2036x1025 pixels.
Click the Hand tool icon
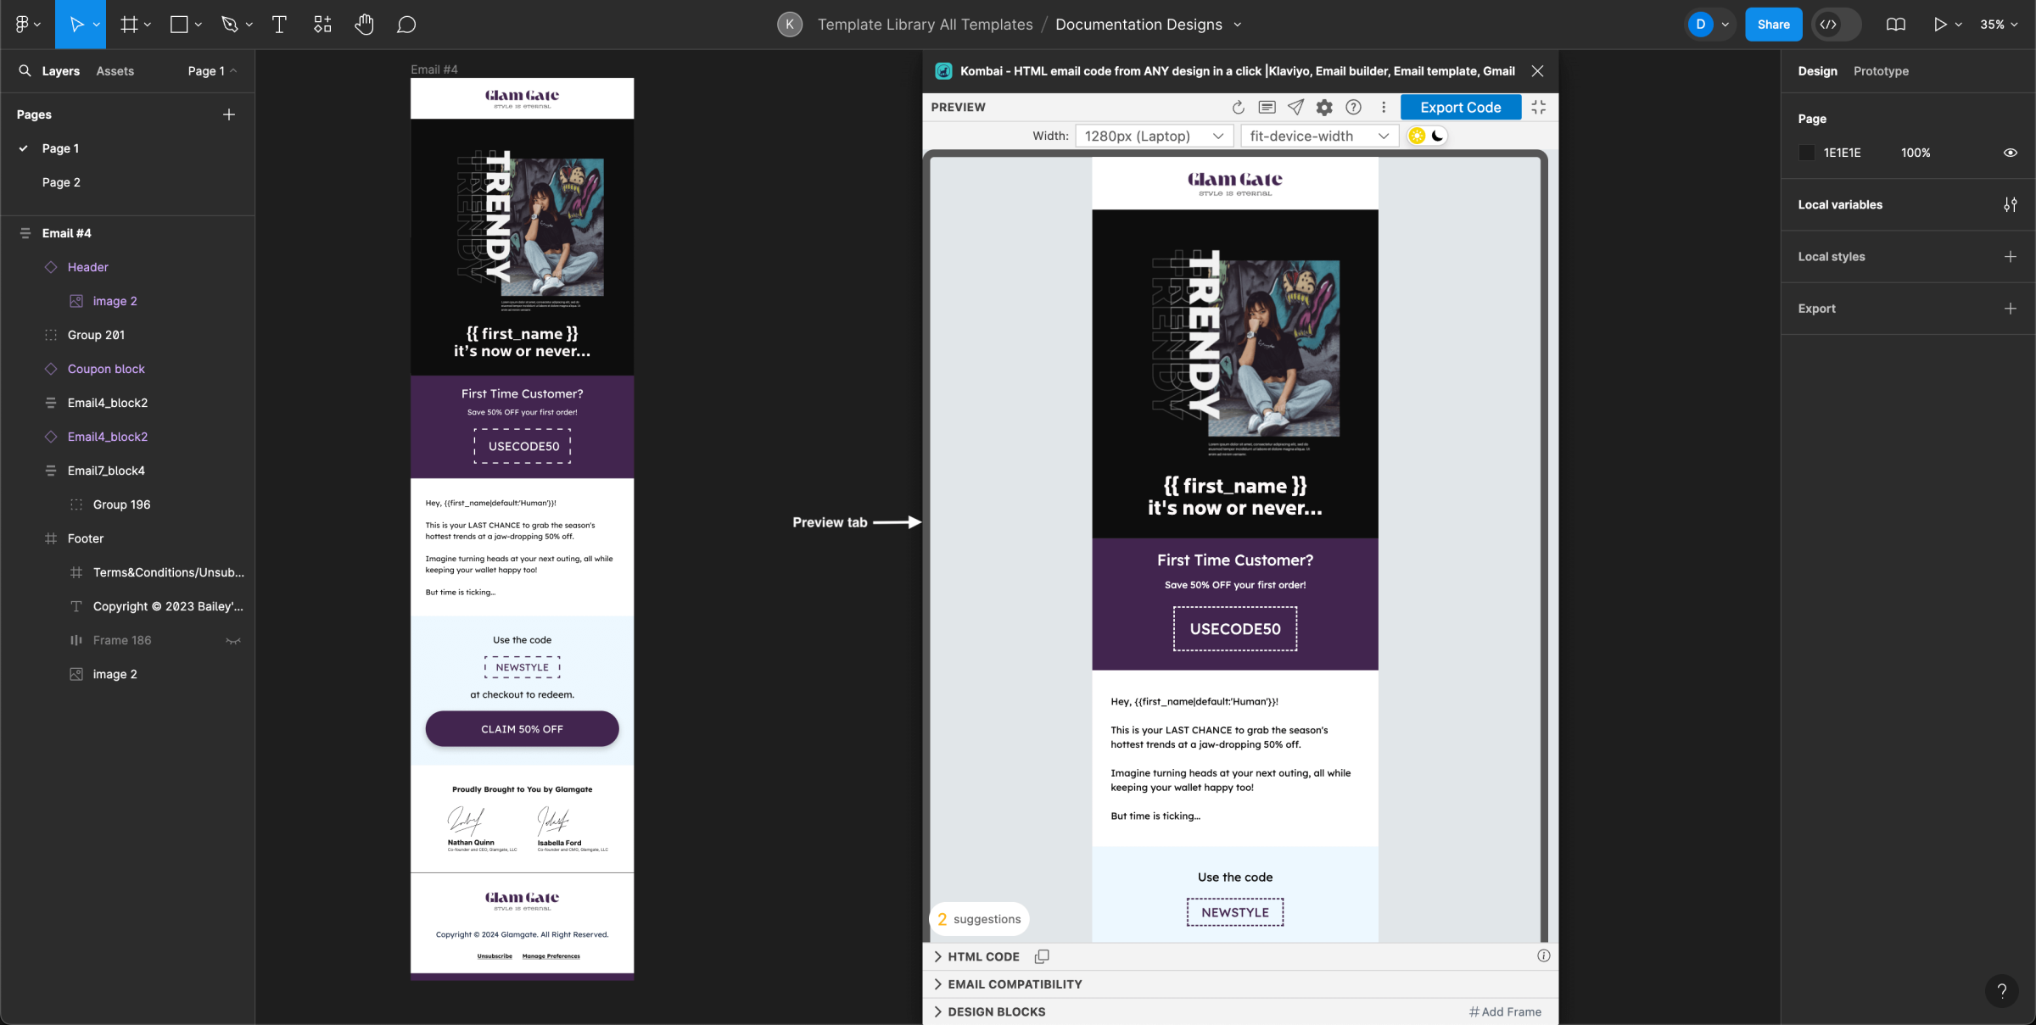click(364, 24)
